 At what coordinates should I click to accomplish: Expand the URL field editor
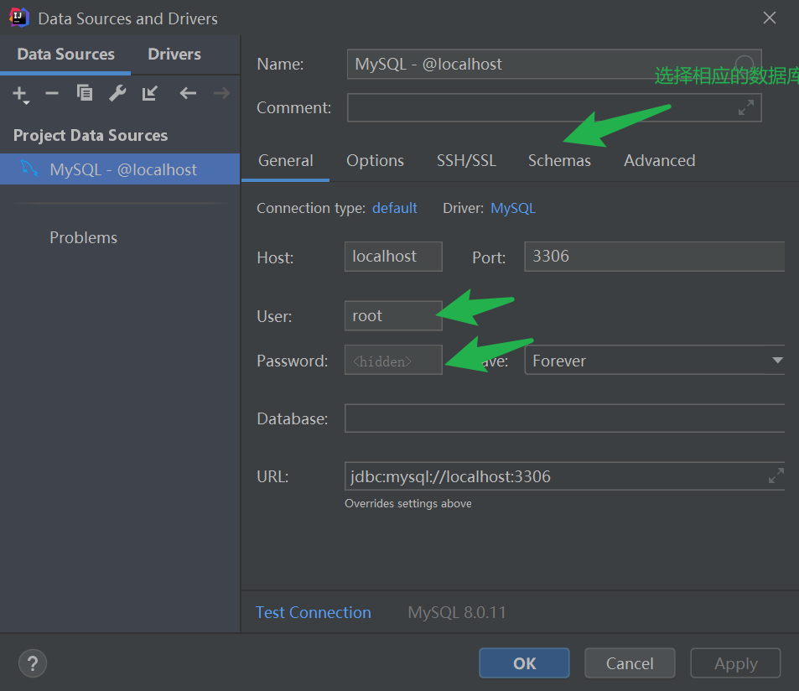(x=776, y=476)
